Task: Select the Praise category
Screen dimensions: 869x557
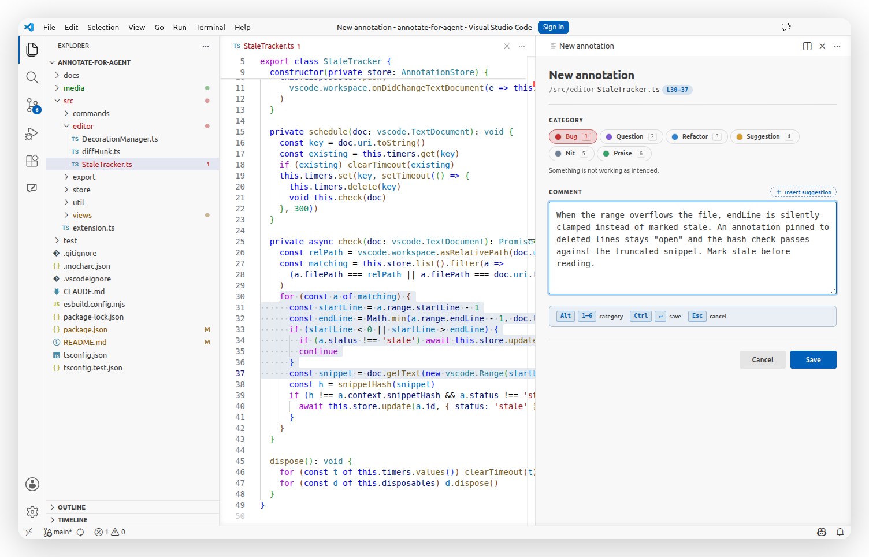Action: coord(624,154)
